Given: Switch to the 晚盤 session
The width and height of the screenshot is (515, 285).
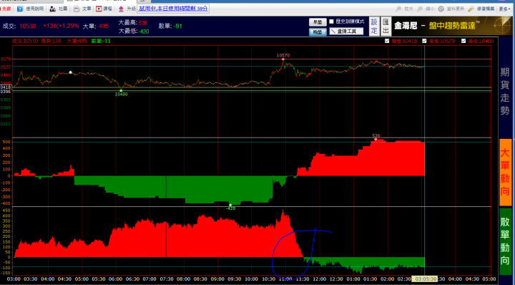Looking at the screenshot, I should 318,32.
